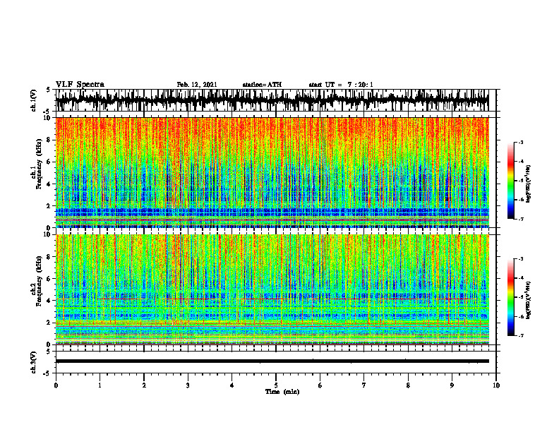Click the "VLF Spectra" plot title
This screenshot has width=559, height=432.
tap(80, 85)
